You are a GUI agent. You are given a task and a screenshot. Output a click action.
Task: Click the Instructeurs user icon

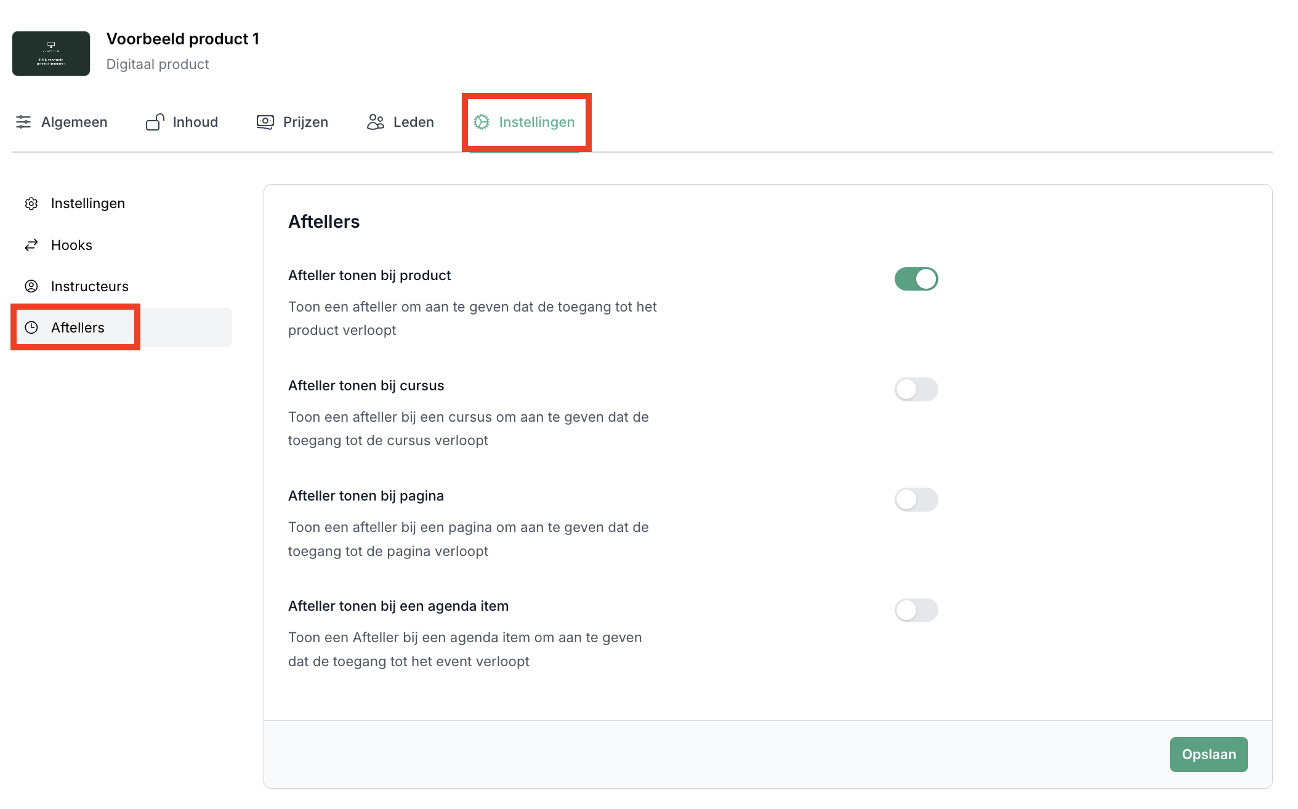tap(31, 286)
